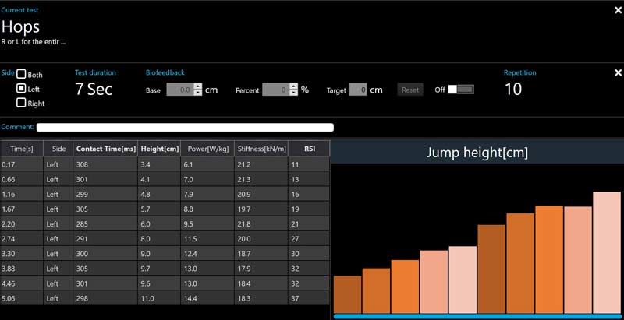Click the Percent input field
The image size is (624, 320).
point(276,90)
